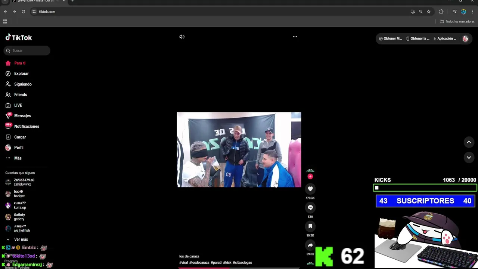Image resolution: width=478 pixels, height=269 pixels.
Task: Open Todos los marcadores folder
Action: (457, 22)
